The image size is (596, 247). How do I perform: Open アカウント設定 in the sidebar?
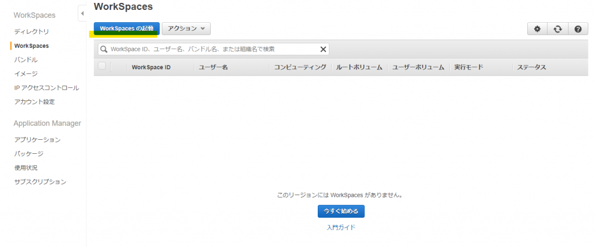[x=34, y=102]
